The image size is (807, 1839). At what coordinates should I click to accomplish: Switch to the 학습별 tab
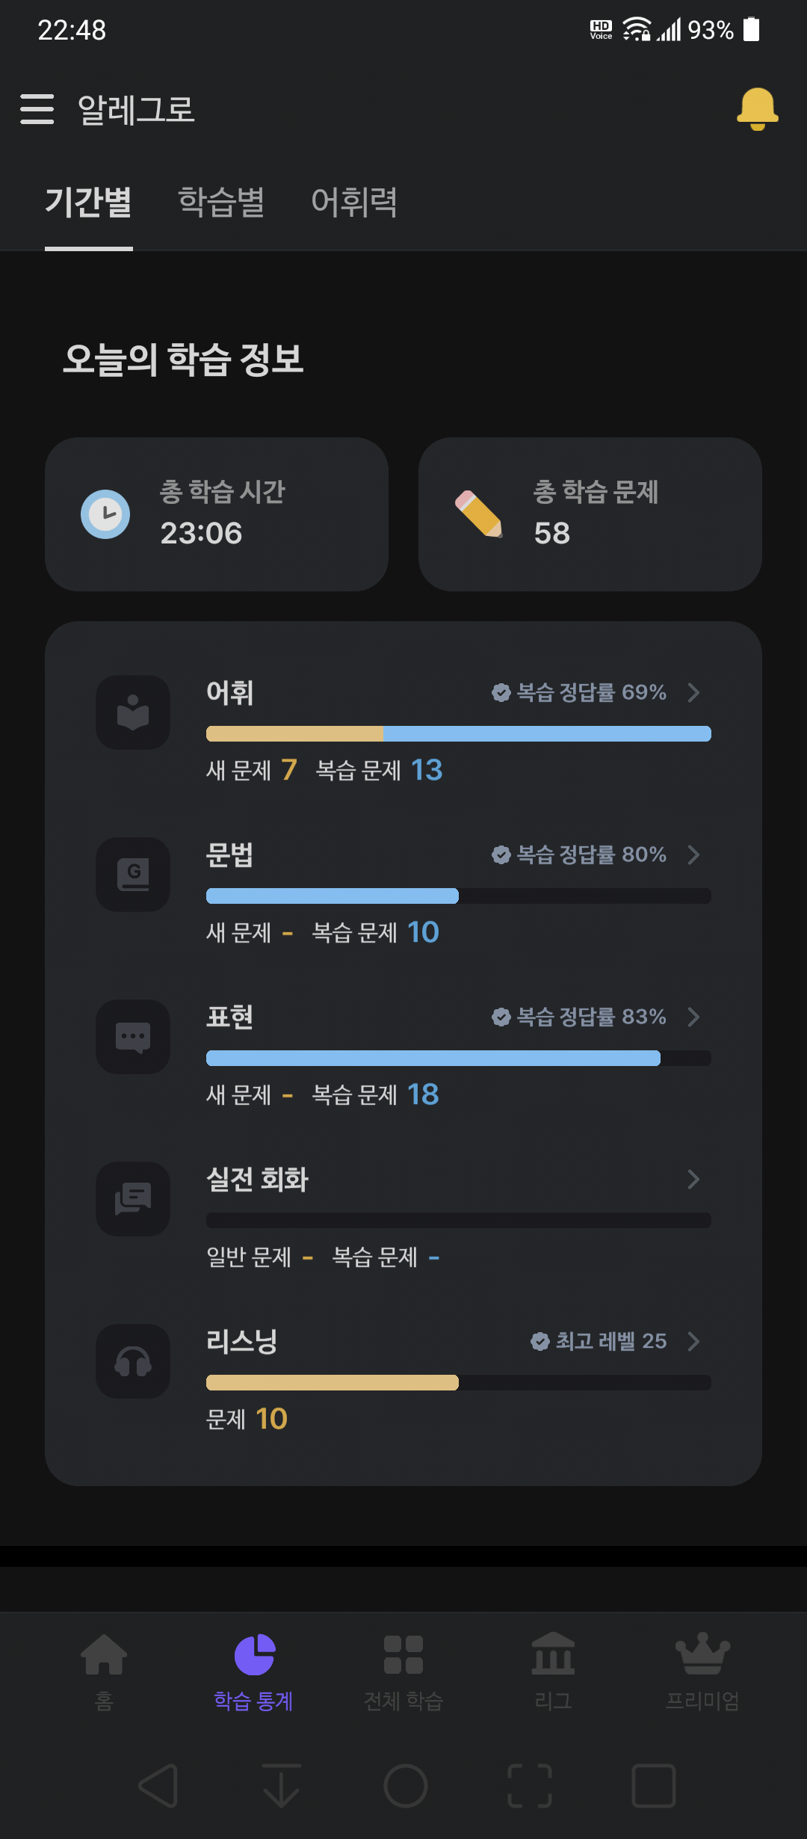(221, 202)
